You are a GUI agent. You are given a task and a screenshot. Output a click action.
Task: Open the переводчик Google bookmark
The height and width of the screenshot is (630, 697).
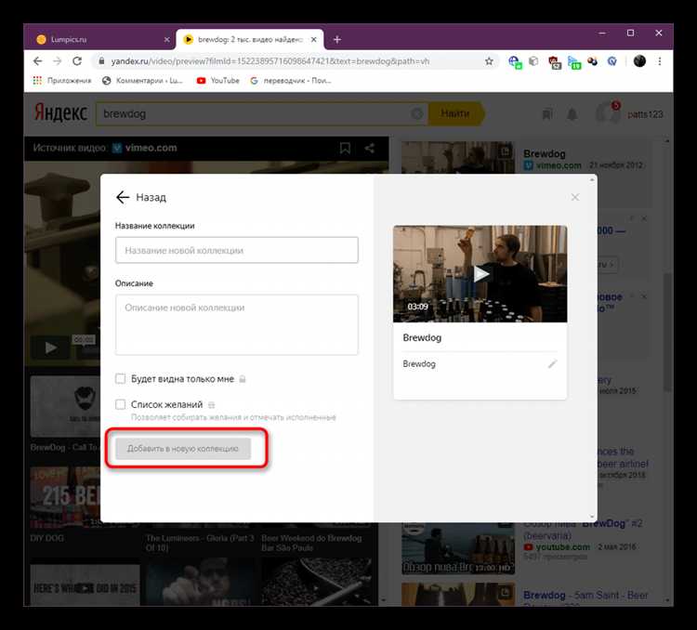pos(291,81)
